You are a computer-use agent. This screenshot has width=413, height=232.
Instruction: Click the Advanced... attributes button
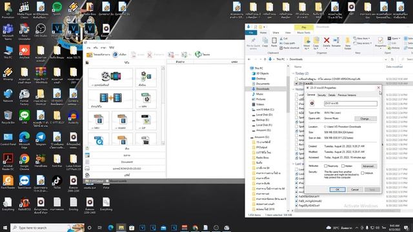(x=368, y=166)
